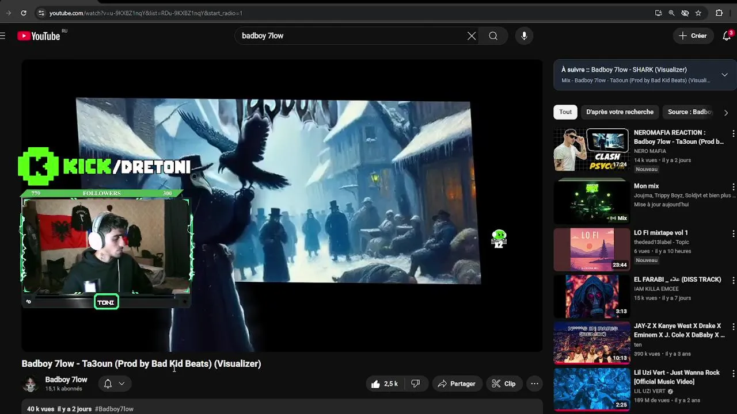
Task: Open the Badboy 7low channel name link
Action: (66, 379)
